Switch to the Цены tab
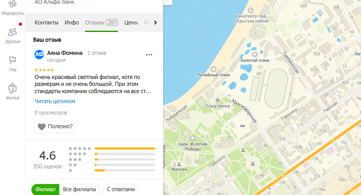Viewport: 361px width, 195px height. pos(131,23)
